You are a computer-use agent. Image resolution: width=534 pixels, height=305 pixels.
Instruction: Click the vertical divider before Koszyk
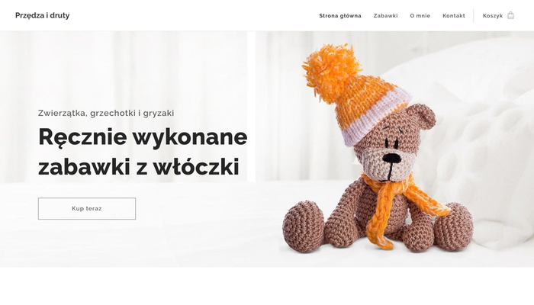[x=474, y=16]
